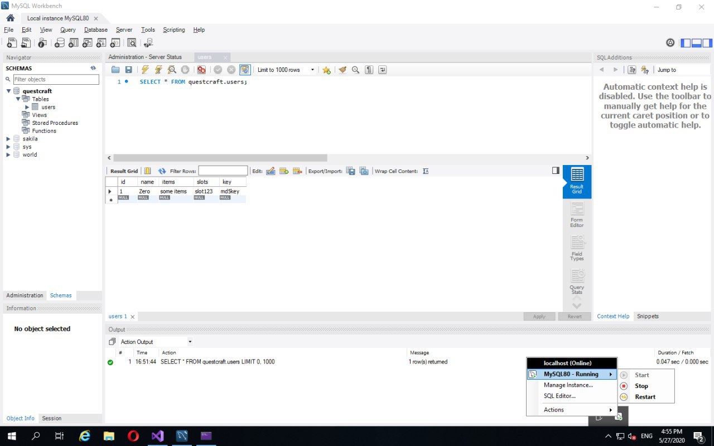Delete selected rows icon
Image resolution: width=714 pixels, height=446 pixels.
(x=297, y=171)
